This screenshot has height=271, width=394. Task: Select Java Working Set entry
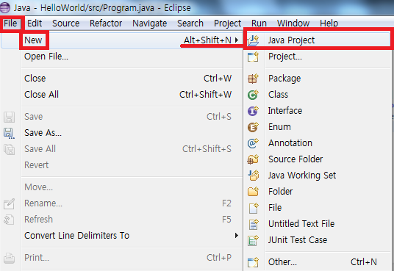point(318,175)
